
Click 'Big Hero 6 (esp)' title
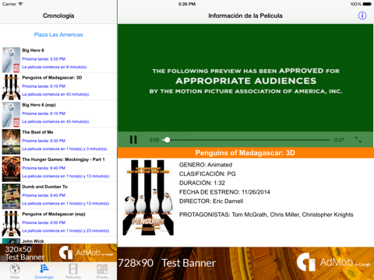[x=39, y=105]
